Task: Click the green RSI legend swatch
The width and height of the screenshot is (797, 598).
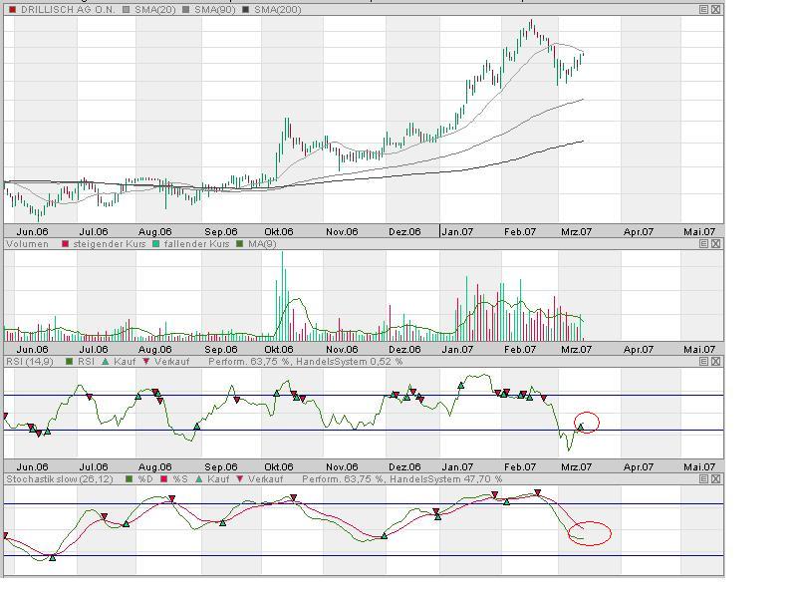Action: tap(70, 362)
